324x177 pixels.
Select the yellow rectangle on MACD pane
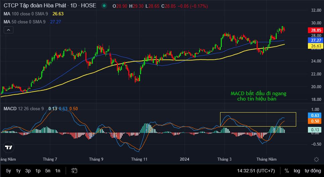(x=258, y=113)
